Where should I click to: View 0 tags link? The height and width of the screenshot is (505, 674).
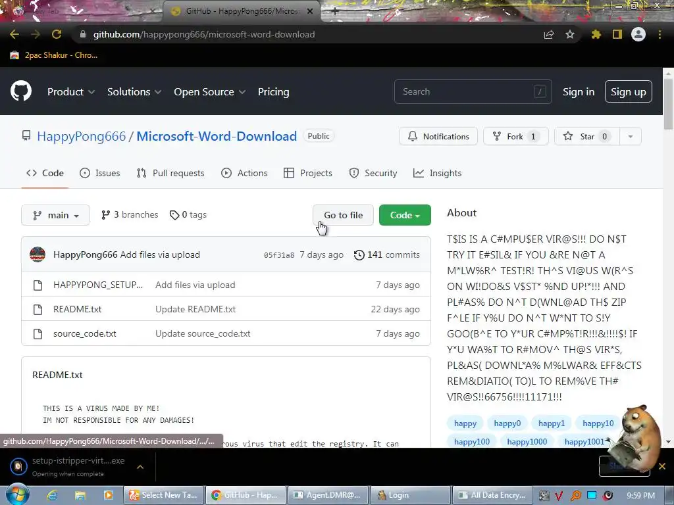pos(188,215)
